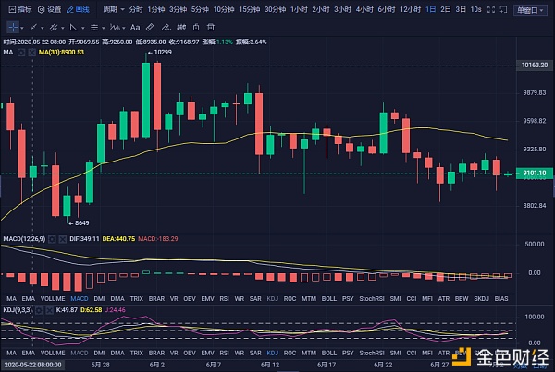
Task: Choose TRIX in the KDJ indicator row
Action: pyautogui.click(x=137, y=353)
